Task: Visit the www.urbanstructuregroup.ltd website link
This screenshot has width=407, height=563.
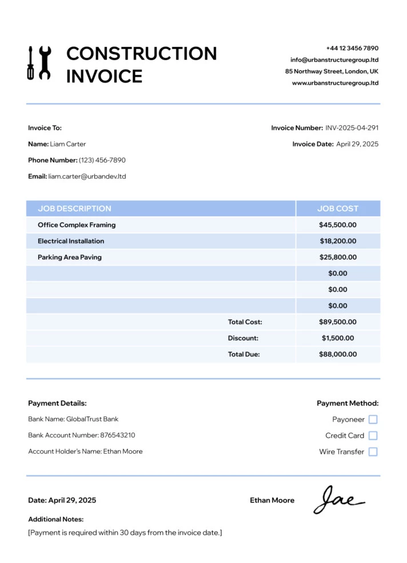Action: point(335,82)
